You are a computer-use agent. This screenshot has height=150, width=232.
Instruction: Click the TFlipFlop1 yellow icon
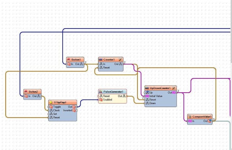pos(51,102)
